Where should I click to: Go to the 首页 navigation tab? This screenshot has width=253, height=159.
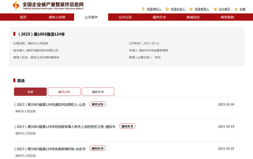[x=23, y=17]
